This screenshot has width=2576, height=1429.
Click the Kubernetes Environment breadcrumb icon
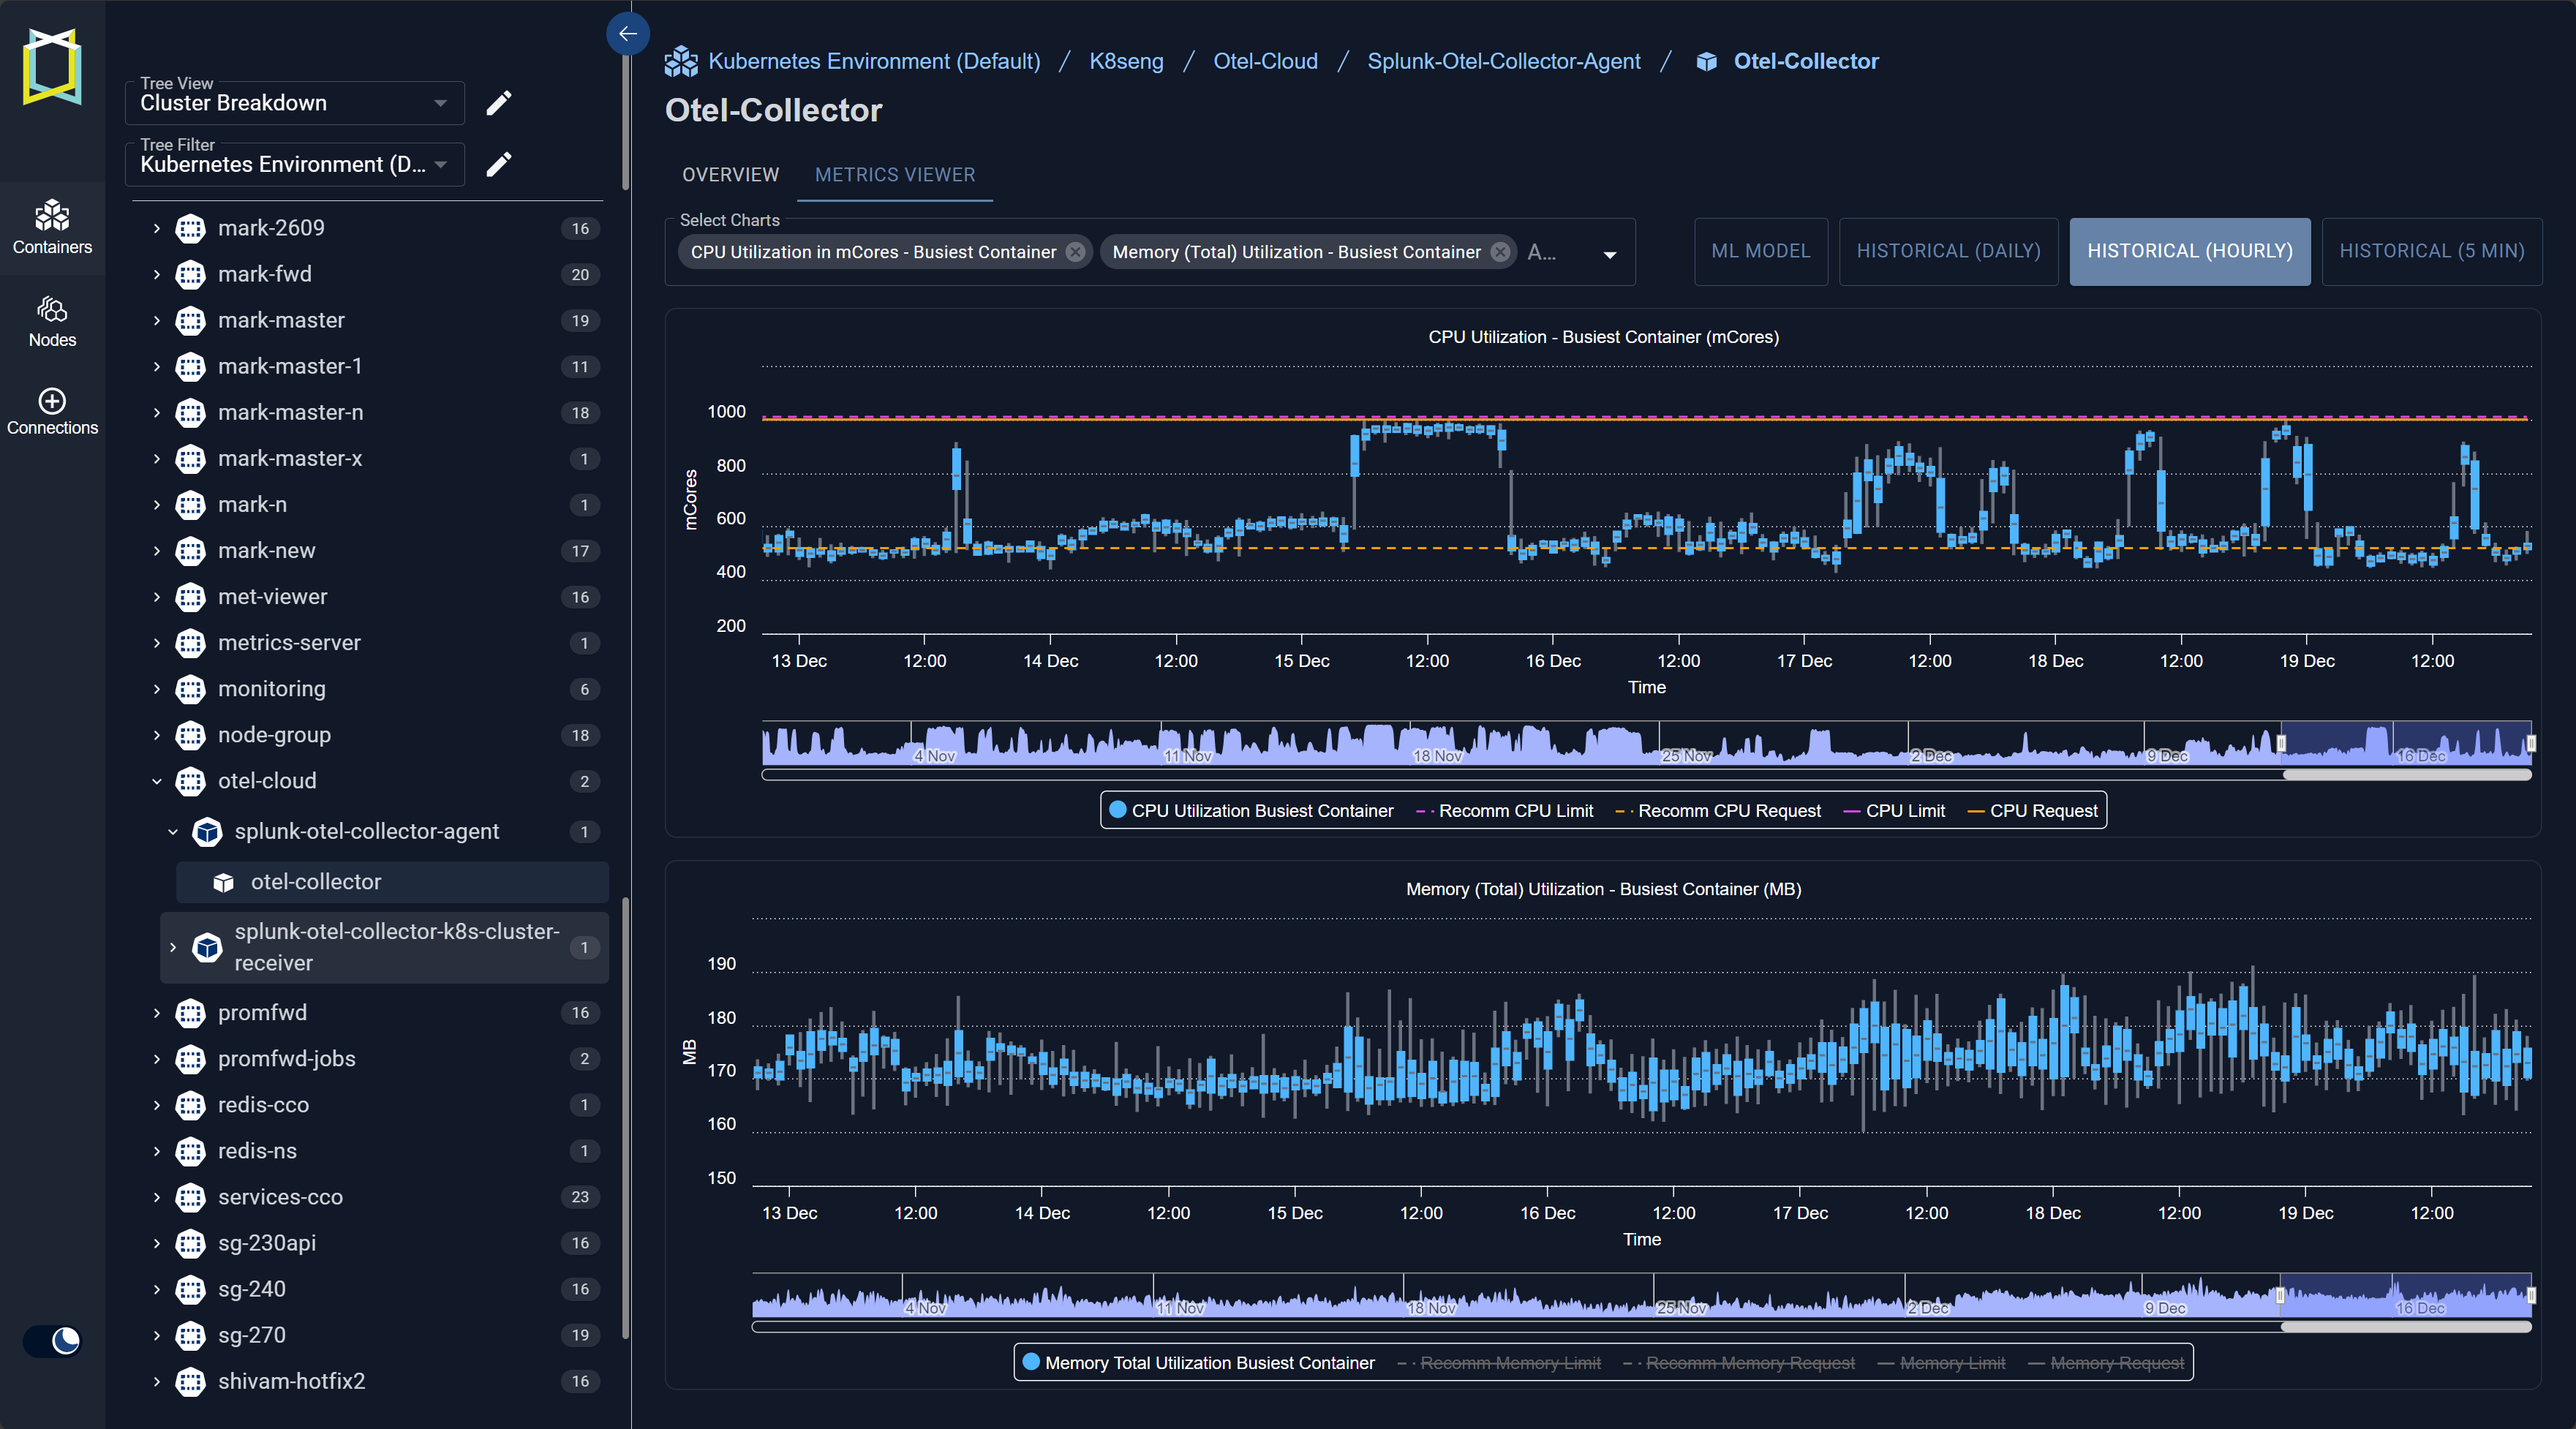[x=681, y=61]
